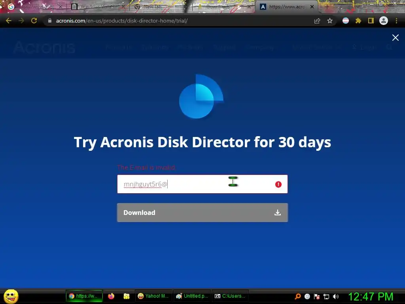Viewport: 405px width, 304px height.
Task: Click the email input field
Action: pyautogui.click(x=202, y=184)
